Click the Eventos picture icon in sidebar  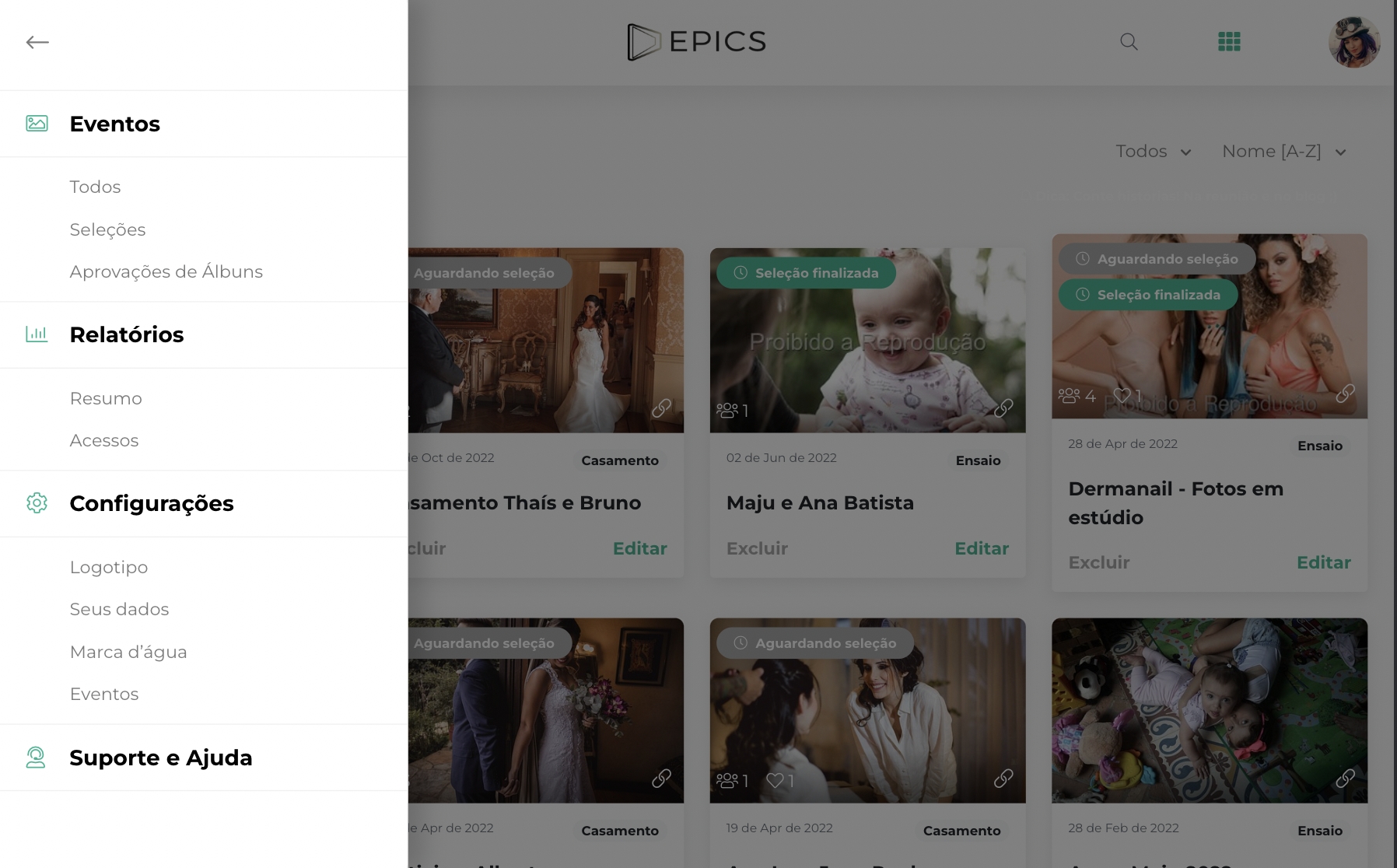coord(37,123)
